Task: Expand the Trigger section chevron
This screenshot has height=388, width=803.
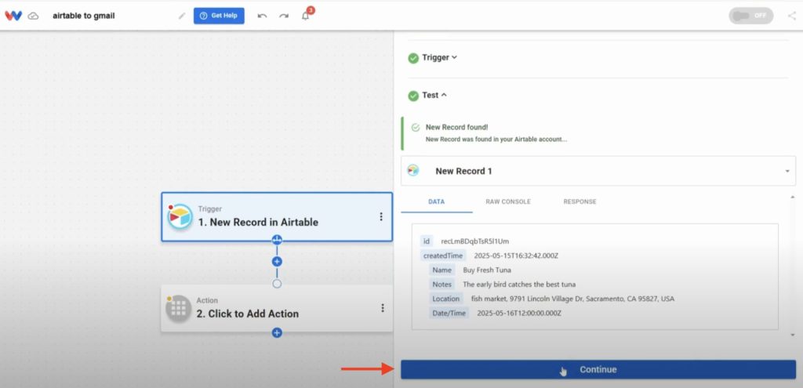Action: tap(454, 57)
